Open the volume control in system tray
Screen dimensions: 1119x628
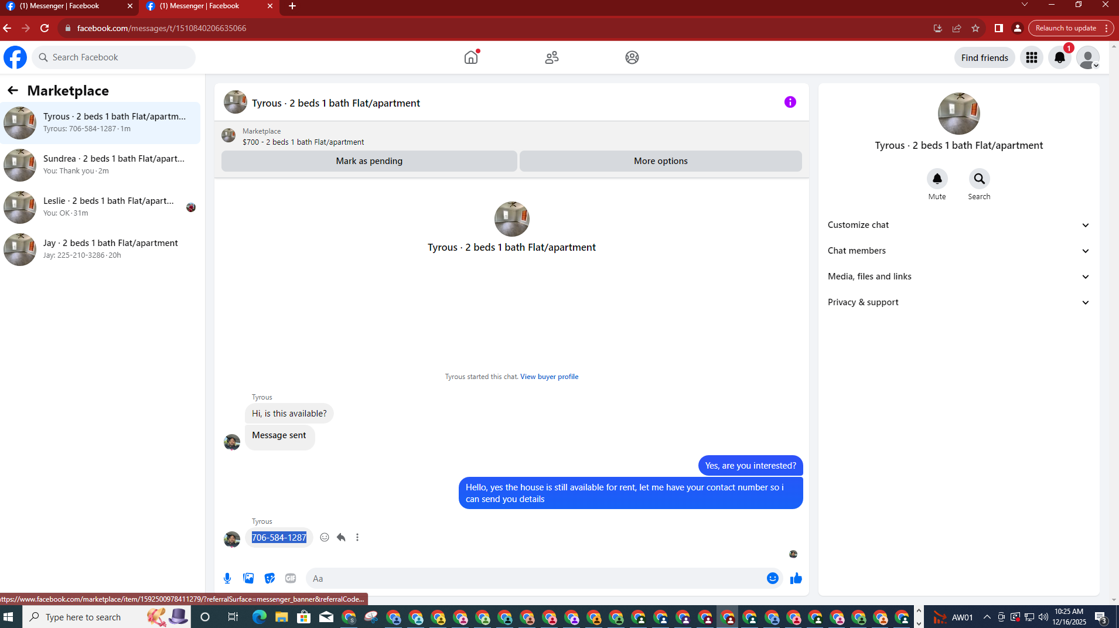[x=1043, y=617]
